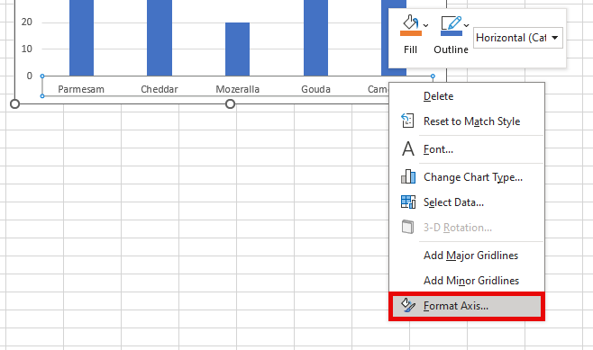Open the Fill color dropdown arrow
The height and width of the screenshot is (350, 593).
tap(426, 25)
